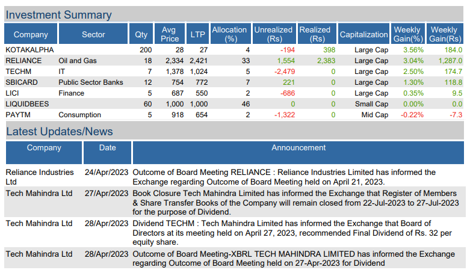This screenshot has width=470, height=279.
Task: Select the RELIANCE company cell
Action: click(x=23, y=61)
